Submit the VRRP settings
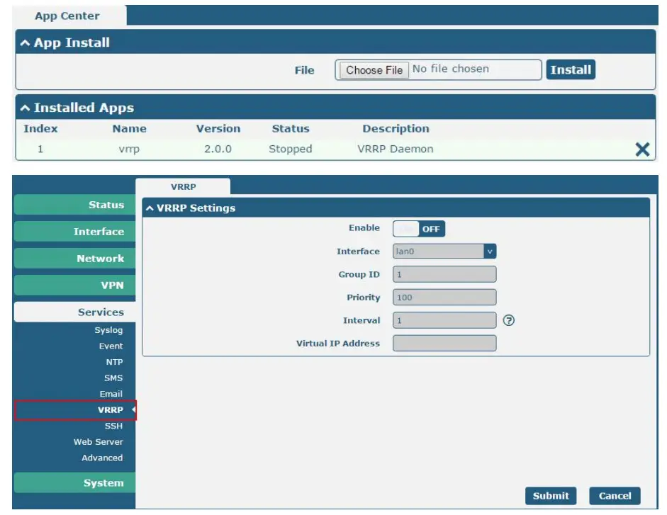 [551, 496]
